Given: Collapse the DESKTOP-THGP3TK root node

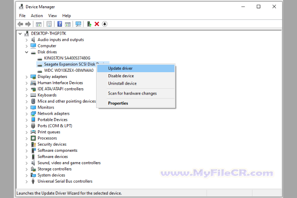Looking at the screenshot, I should click(x=20, y=34).
